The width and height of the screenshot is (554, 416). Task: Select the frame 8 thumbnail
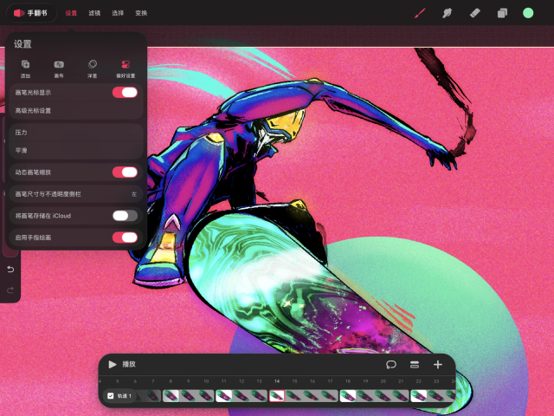tap(171, 396)
